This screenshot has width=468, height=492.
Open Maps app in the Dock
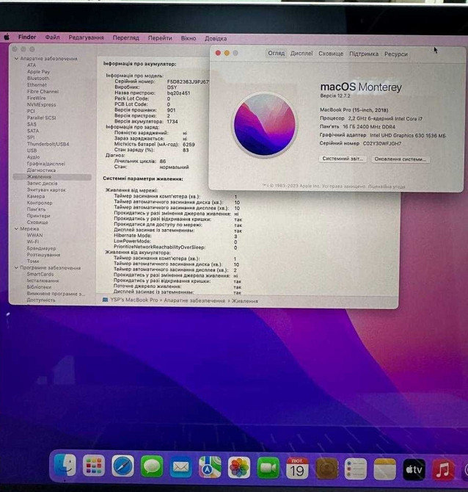[x=210, y=467]
